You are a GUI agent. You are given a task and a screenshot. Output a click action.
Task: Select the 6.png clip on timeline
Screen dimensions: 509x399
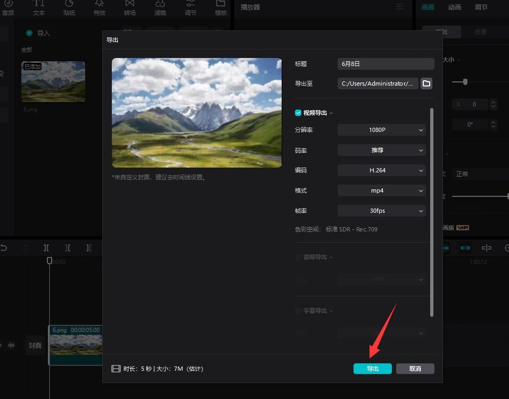tap(76, 345)
